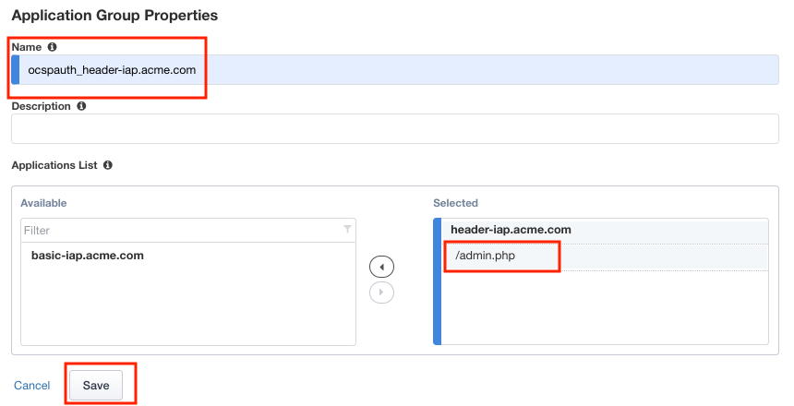Click the right-pointing arrow move button
Screen dimensions: 794x406
(x=382, y=292)
